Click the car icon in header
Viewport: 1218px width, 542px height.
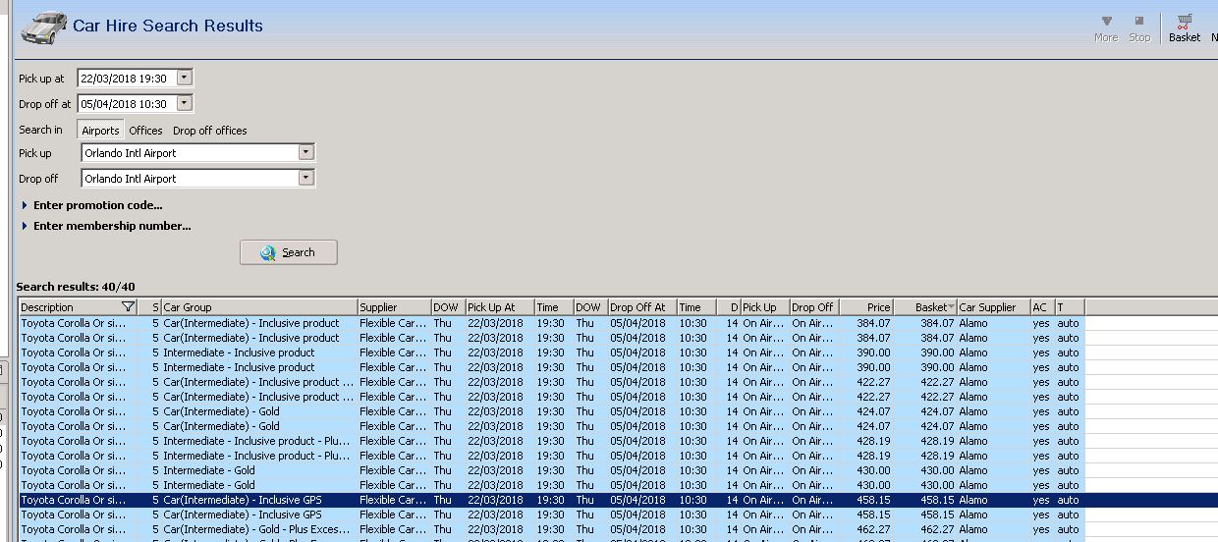tap(44, 27)
